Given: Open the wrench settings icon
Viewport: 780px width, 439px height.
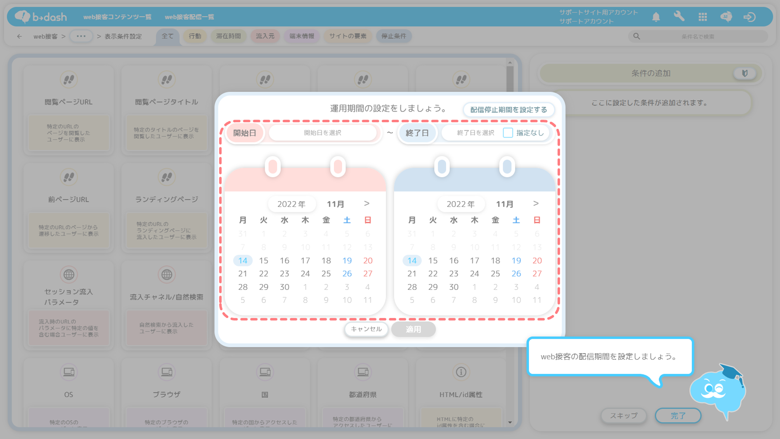Looking at the screenshot, I should (679, 17).
